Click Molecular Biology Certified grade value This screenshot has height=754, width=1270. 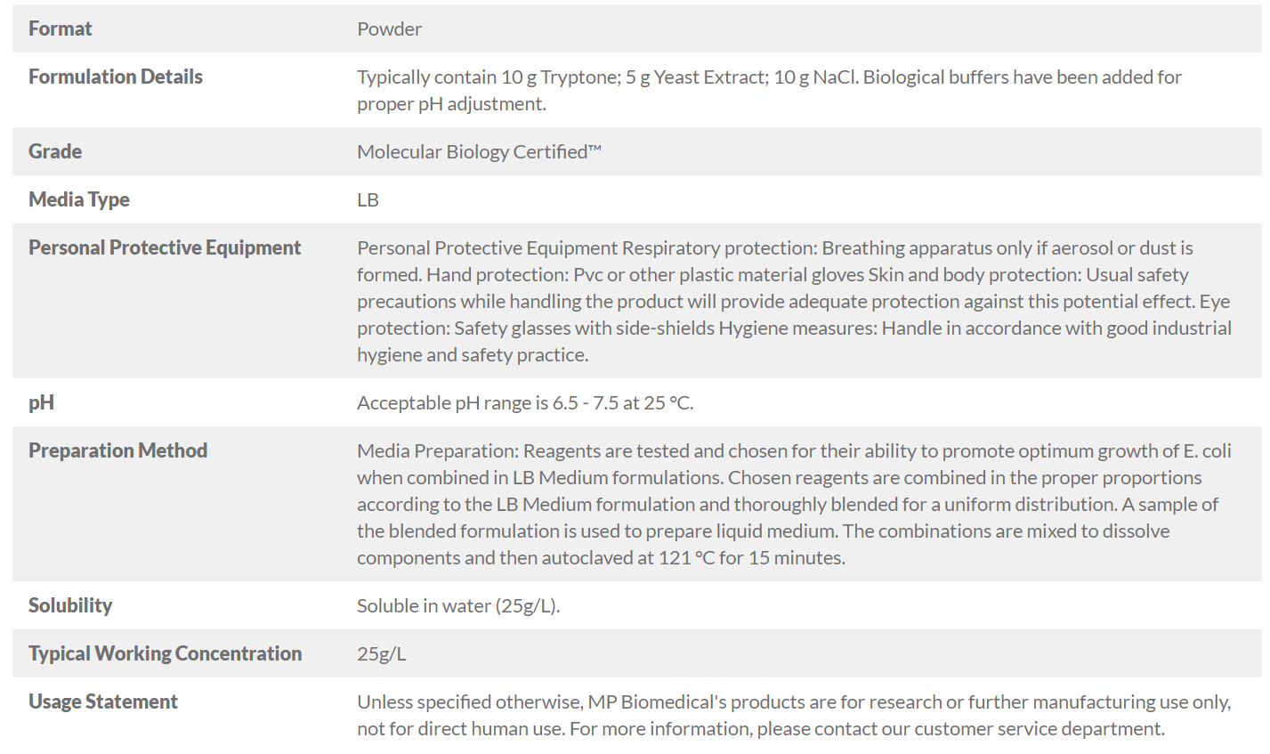click(x=479, y=151)
